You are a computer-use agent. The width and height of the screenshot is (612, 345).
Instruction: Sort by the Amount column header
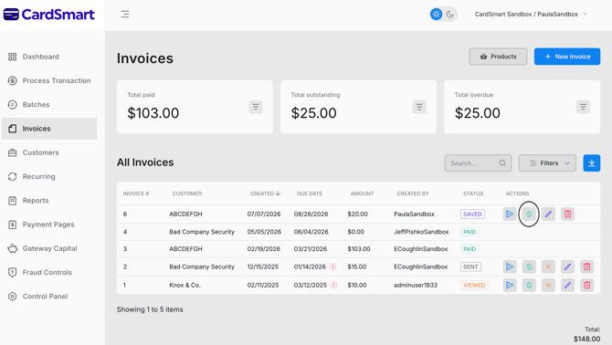click(362, 193)
